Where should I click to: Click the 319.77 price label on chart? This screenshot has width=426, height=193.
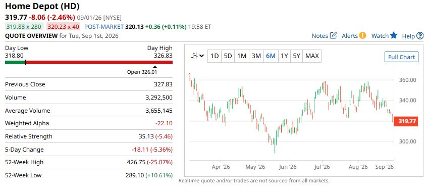406,121
